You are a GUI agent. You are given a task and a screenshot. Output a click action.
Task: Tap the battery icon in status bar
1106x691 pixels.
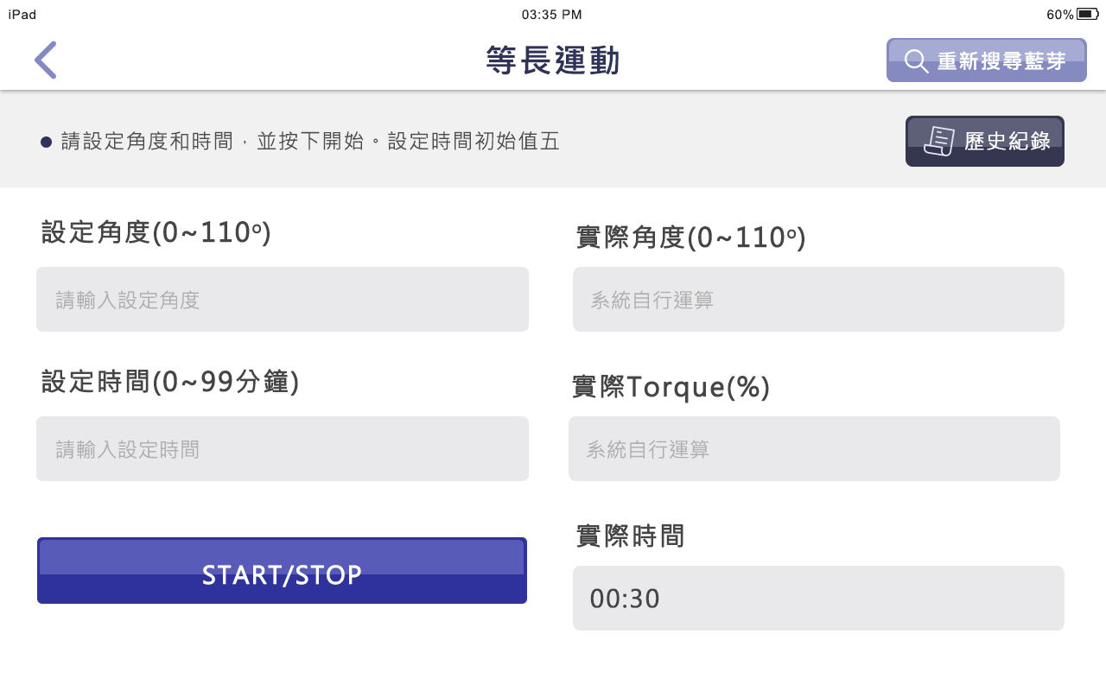point(1088,14)
